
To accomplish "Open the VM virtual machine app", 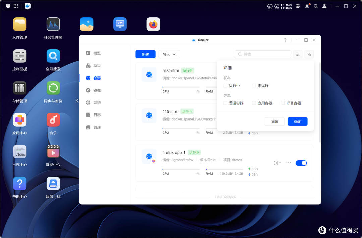I will pos(120,24).
